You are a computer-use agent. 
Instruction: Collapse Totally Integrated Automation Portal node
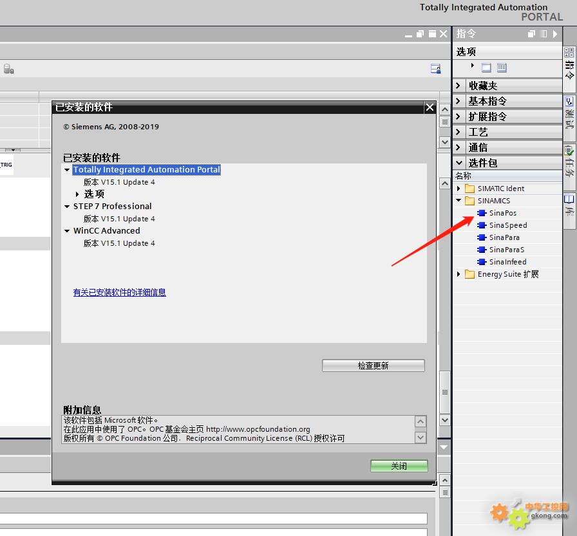(x=67, y=170)
